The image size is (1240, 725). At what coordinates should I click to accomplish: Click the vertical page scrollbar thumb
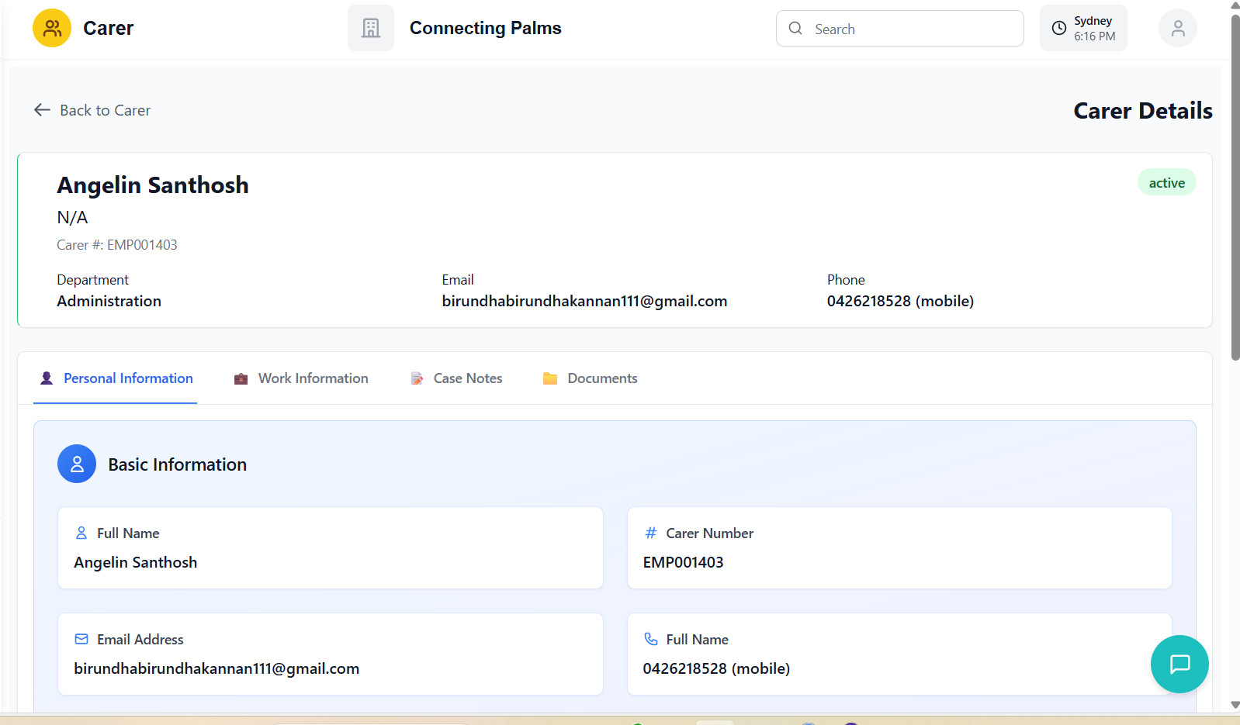[1235, 186]
